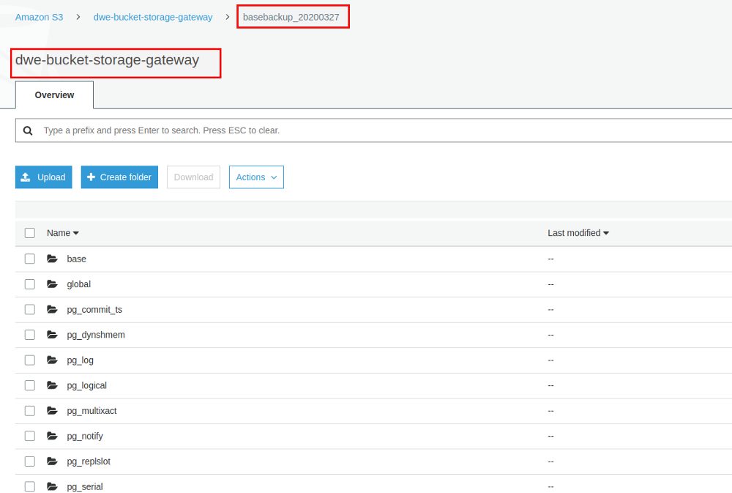Check the box for the global folder

pos(30,284)
